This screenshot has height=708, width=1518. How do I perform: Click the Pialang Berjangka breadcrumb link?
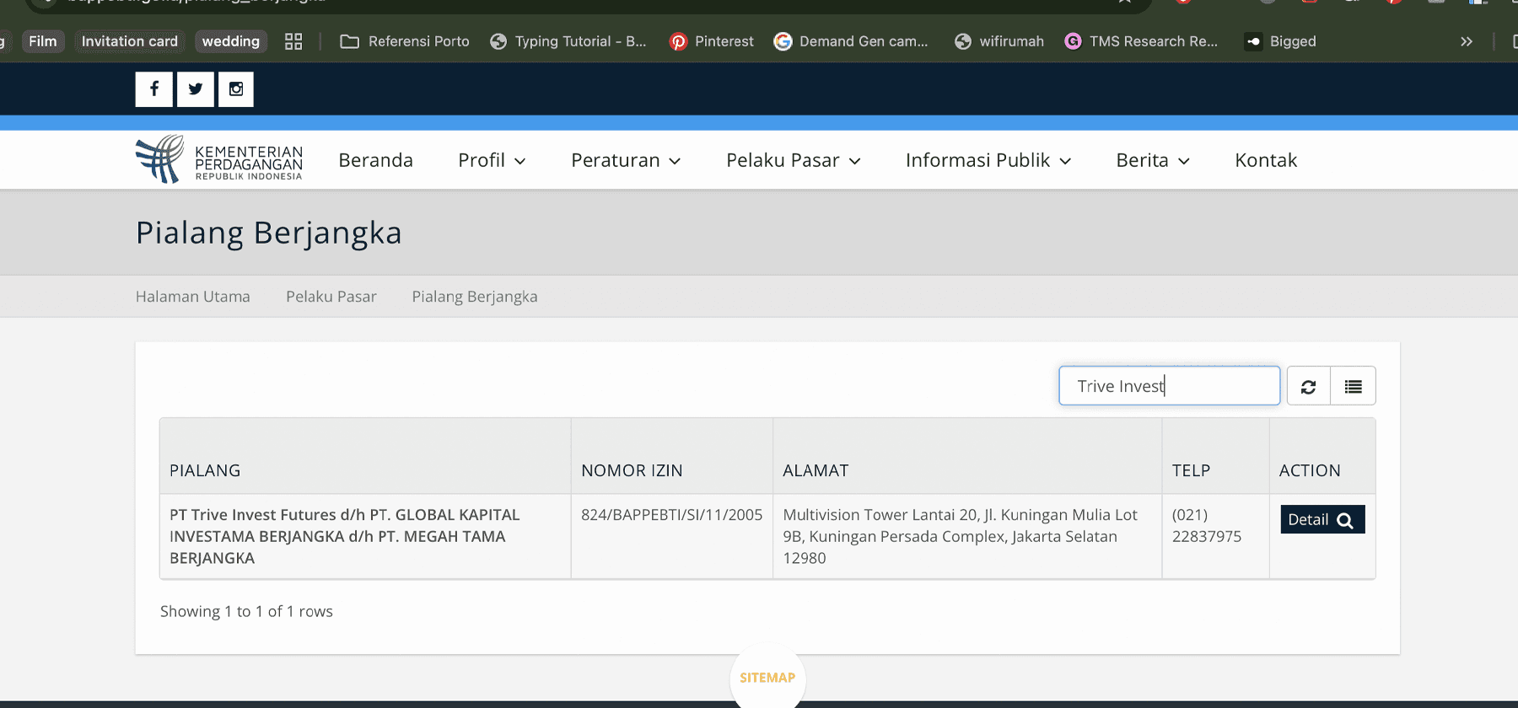coord(475,297)
